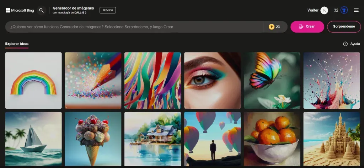
Task: Select the colorful eye makeup image
Action: 212,81
